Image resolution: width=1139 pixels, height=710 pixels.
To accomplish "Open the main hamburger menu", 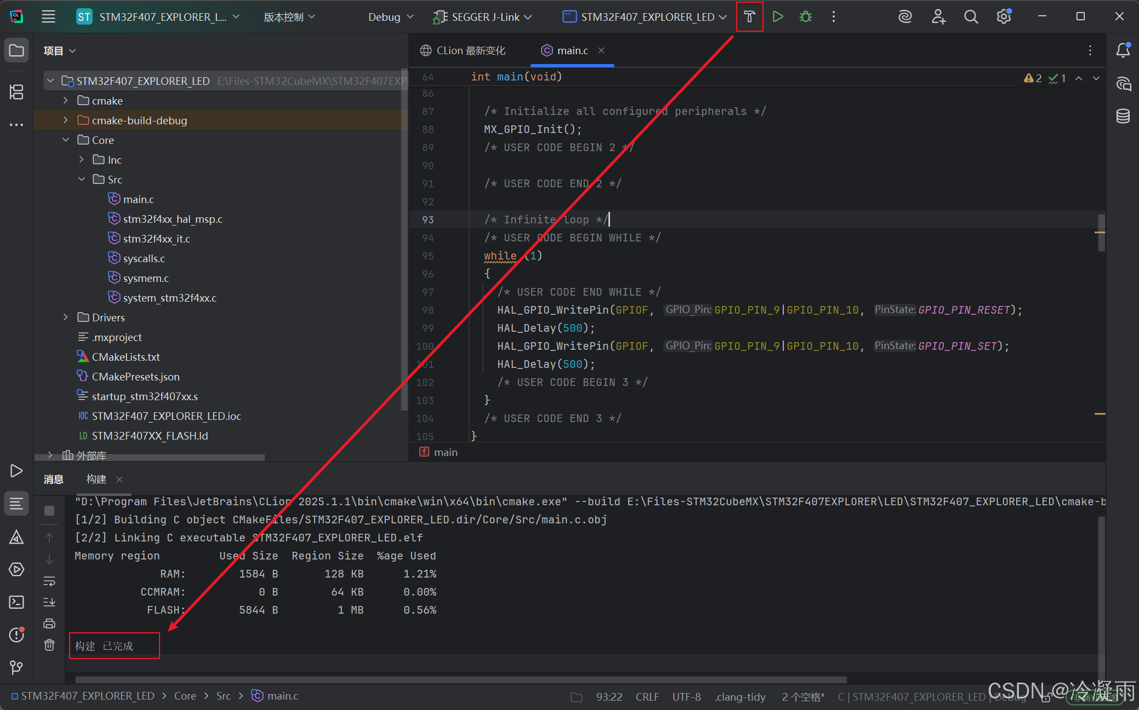I will (x=48, y=16).
